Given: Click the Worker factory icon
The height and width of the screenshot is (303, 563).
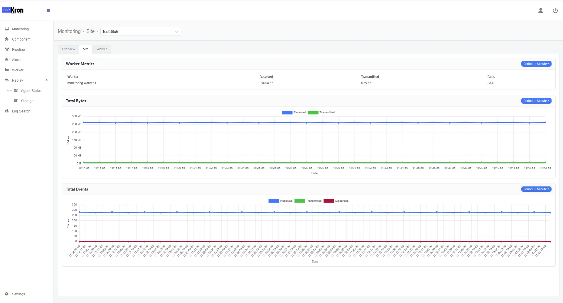Looking at the screenshot, I should pos(7,70).
